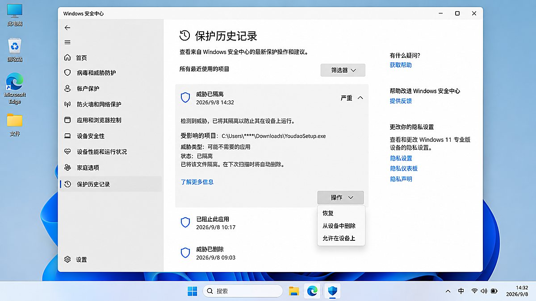
Task: Click the Wi-Fi tray icon
Action: tap(474, 291)
